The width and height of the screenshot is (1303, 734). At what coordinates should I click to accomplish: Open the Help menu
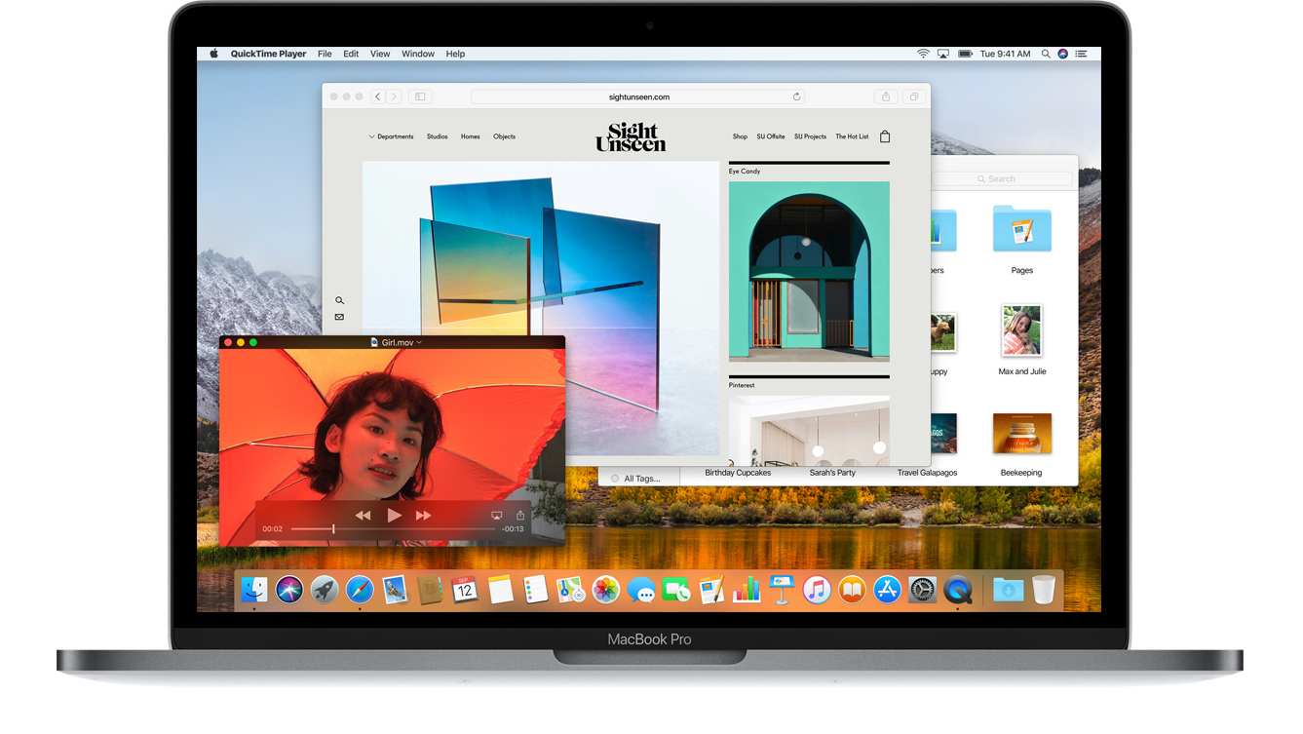coord(455,54)
